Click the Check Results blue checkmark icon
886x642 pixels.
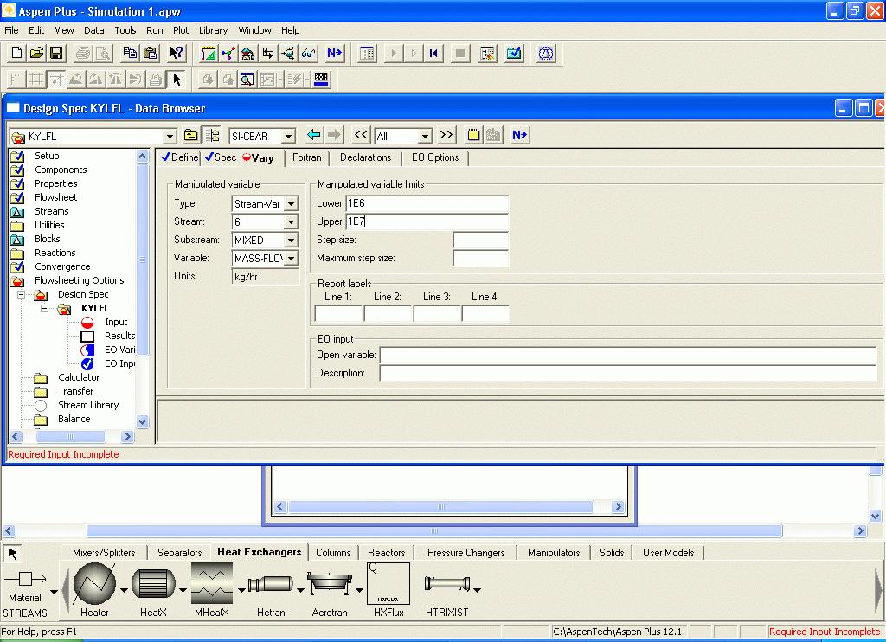tap(514, 53)
